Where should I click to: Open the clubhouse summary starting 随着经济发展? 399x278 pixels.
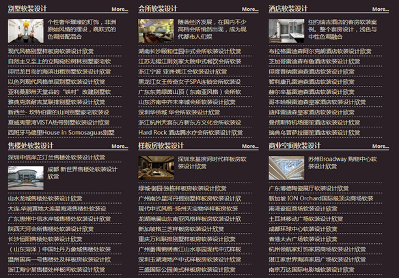(212, 29)
